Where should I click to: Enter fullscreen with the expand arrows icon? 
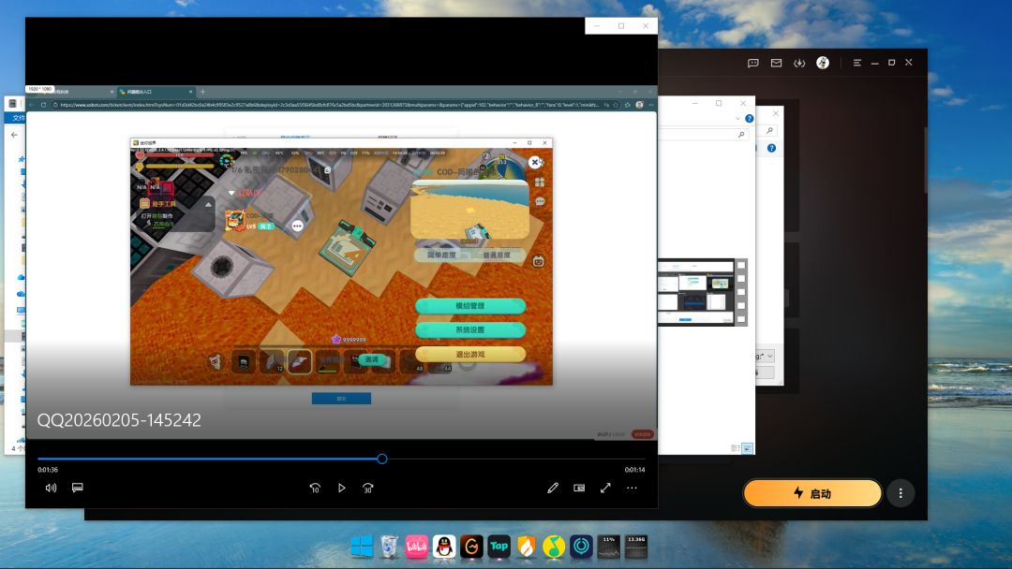[x=605, y=488]
